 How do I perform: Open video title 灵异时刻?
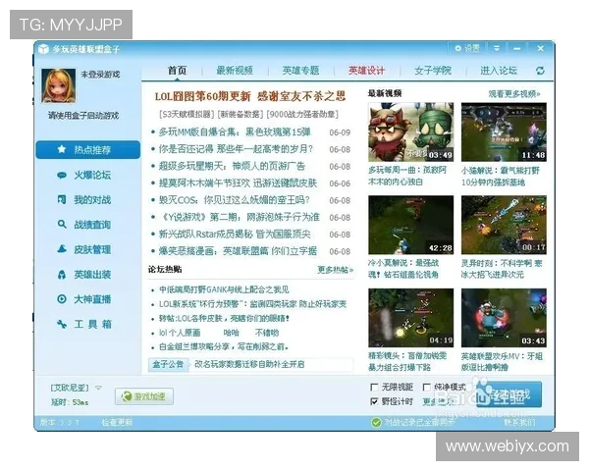tap(502, 269)
